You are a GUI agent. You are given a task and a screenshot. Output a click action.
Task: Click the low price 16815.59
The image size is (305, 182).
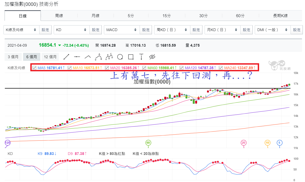[x=168, y=46]
